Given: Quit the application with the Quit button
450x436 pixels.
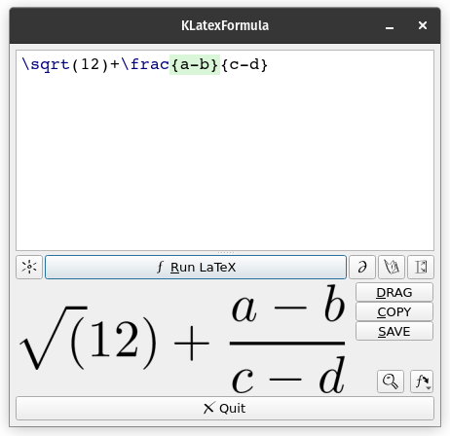Looking at the screenshot, I should point(225,408).
